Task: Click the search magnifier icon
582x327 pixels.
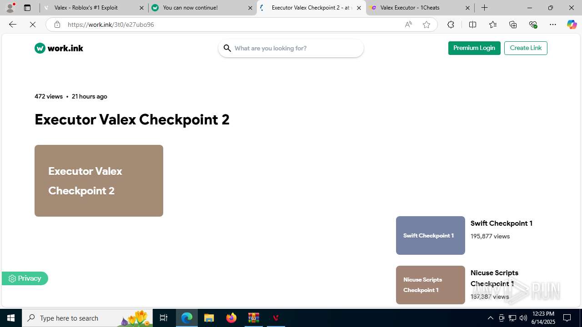Action: (227, 48)
